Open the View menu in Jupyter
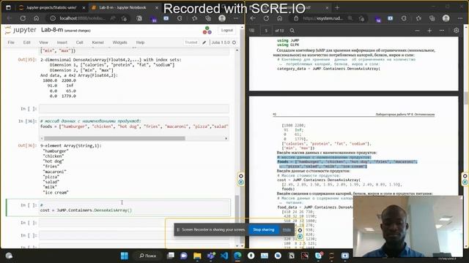 pyautogui.click(x=43, y=42)
